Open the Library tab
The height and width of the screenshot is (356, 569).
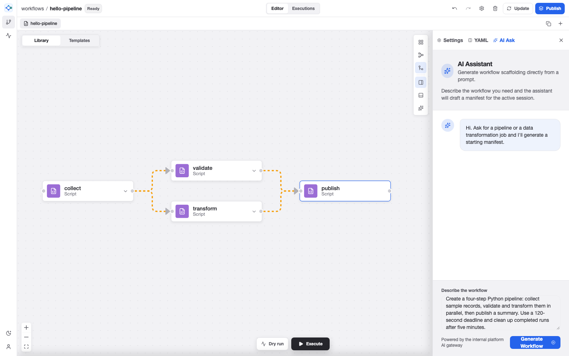pos(41,41)
